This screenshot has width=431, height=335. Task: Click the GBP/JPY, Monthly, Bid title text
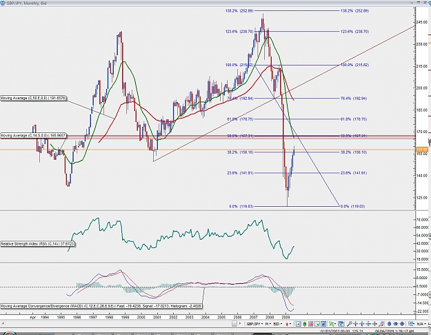(26, 3)
